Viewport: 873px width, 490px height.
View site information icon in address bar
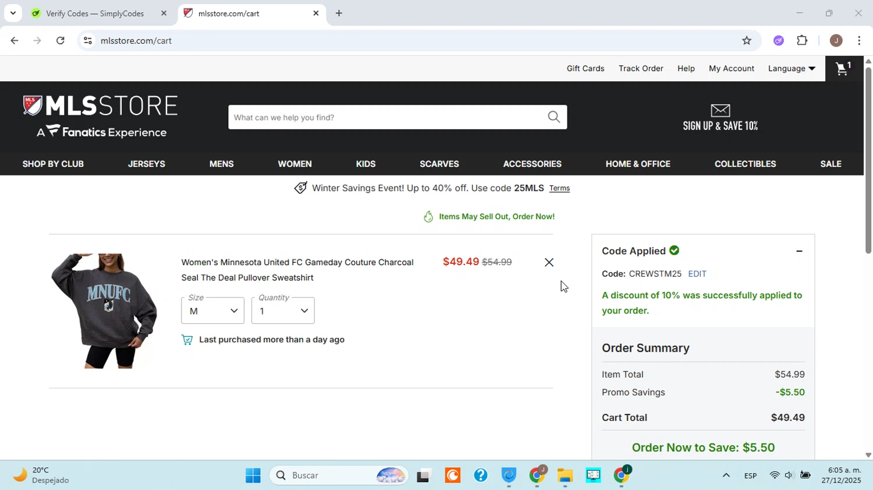coord(88,41)
